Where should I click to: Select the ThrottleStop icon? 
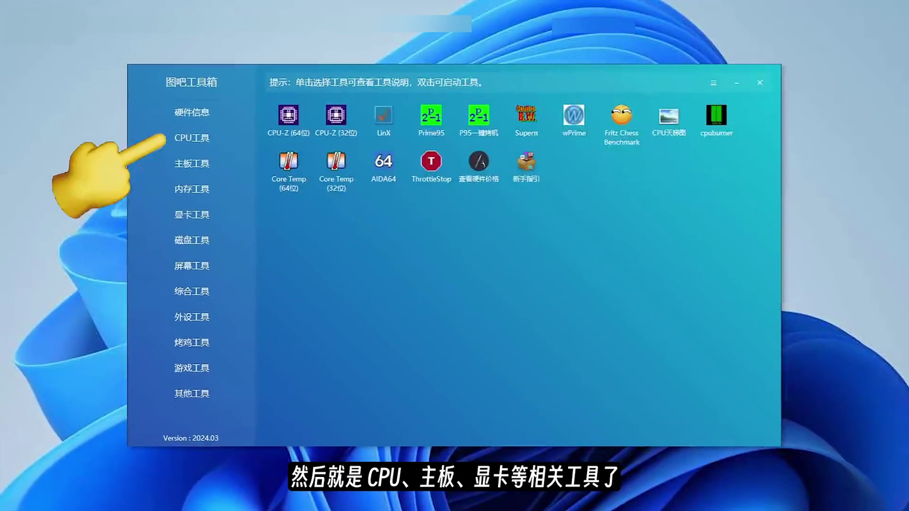431,162
